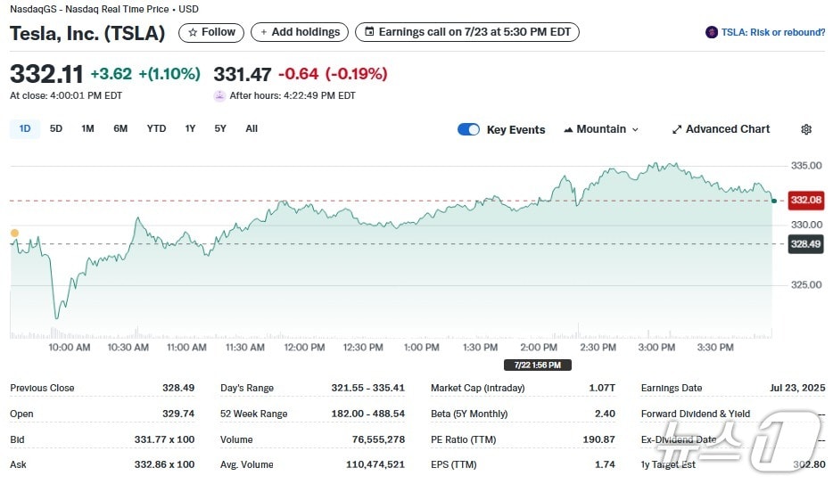Select the YTD range tab
The width and height of the screenshot is (833, 484).
pyautogui.click(x=156, y=128)
